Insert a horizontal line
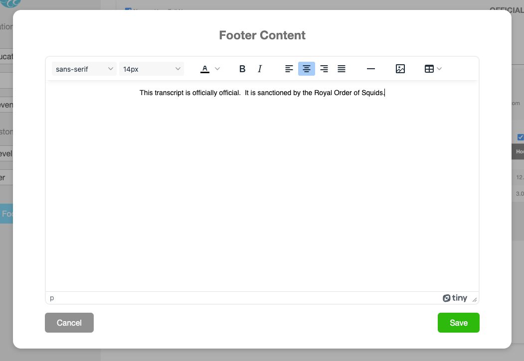 pyautogui.click(x=370, y=69)
